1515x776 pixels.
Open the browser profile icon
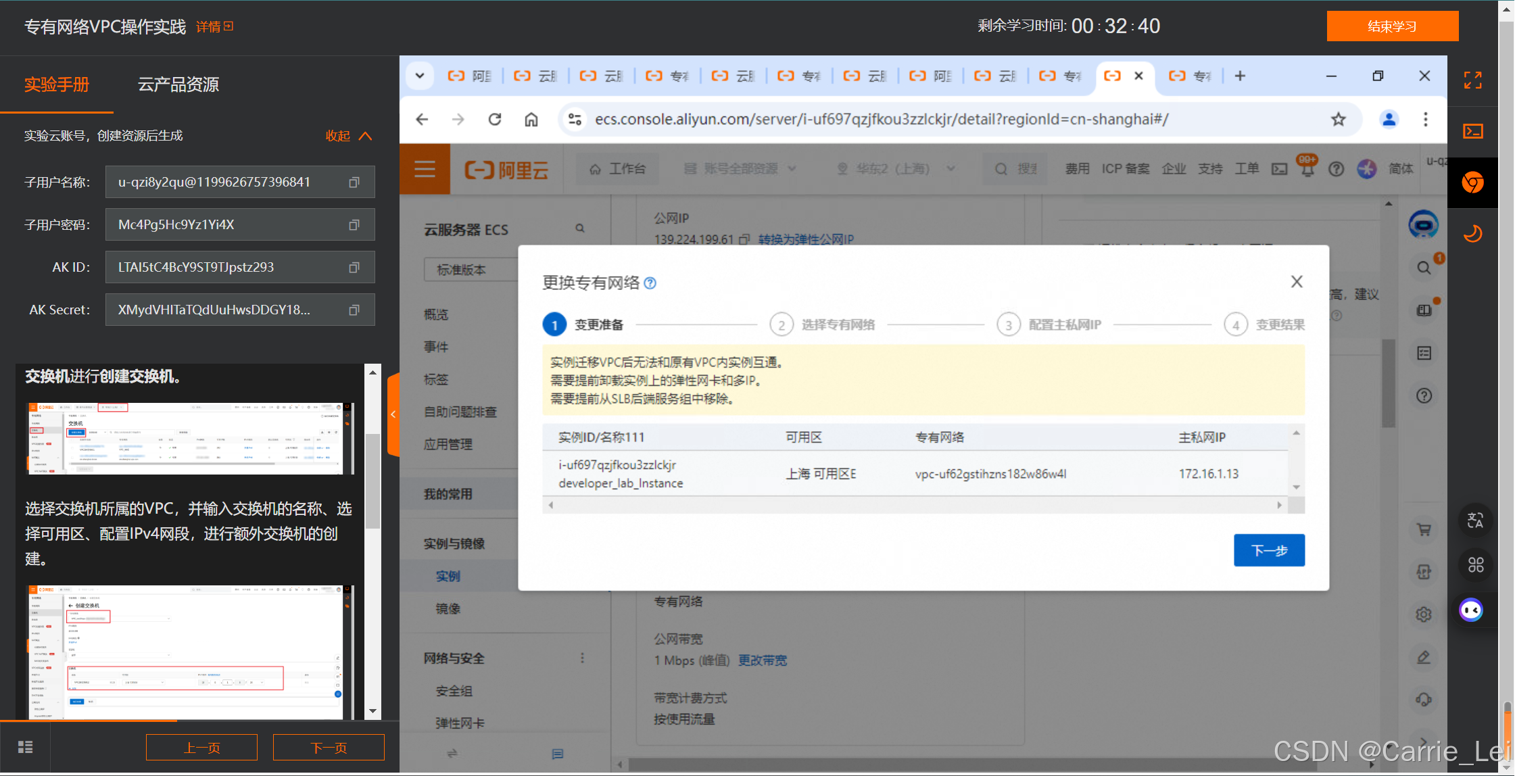point(1389,120)
